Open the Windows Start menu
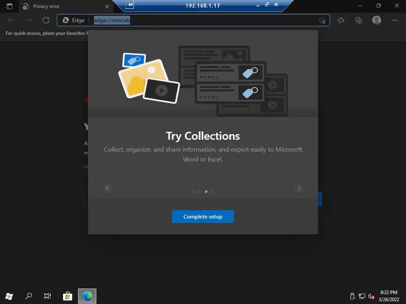The height and width of the screenshot is (304, 406). (x=9, y=296)
